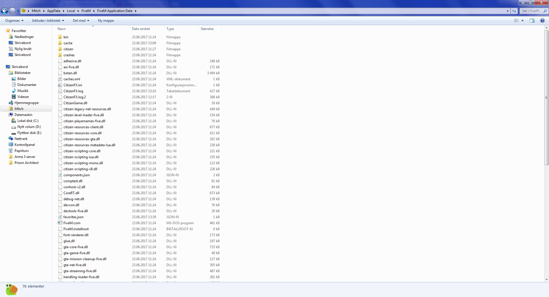Open the help question mark icon
Screen dimensions: 549x297
click(542, 21)
